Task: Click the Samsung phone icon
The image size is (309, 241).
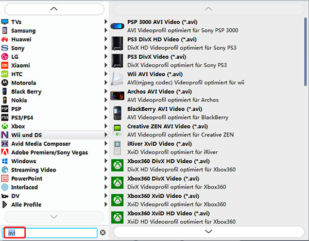Action: pyautogui.click(x=5, y=30)
